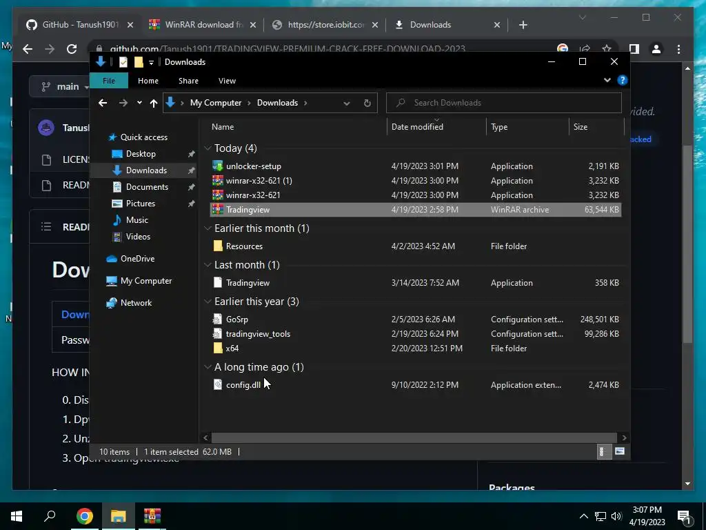
Task: Click the Search Downloads field
Action: point(504,103)
